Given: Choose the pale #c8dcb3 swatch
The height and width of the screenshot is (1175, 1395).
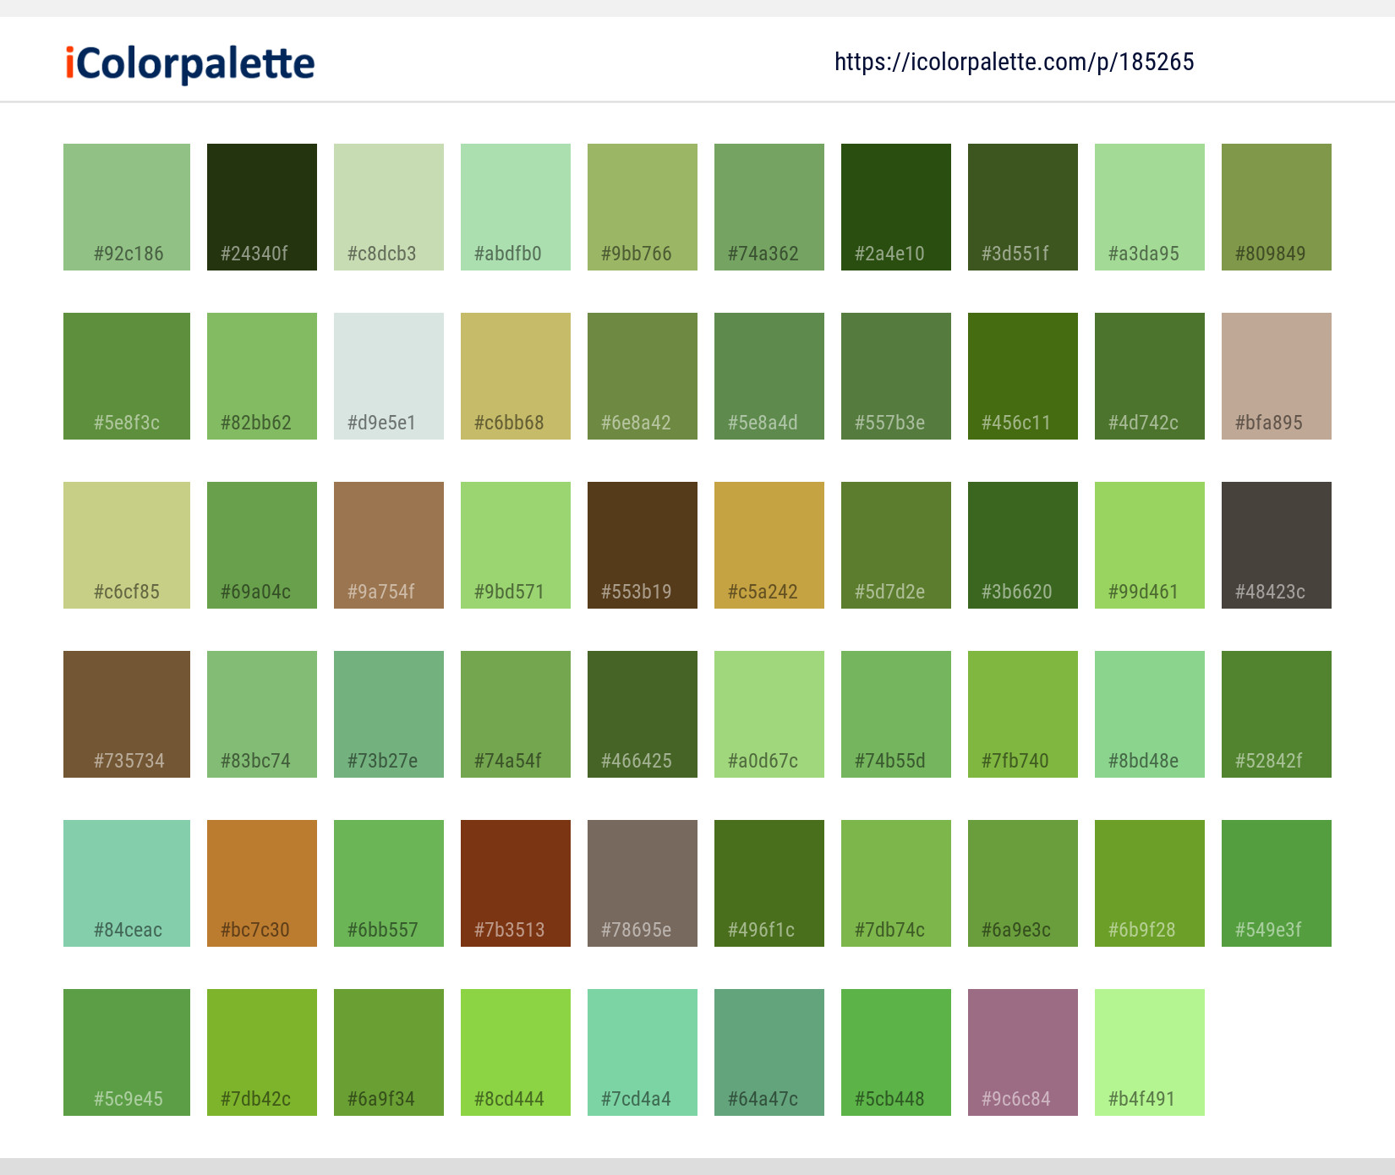Looking at the screenshot, I should click(389, 207).
